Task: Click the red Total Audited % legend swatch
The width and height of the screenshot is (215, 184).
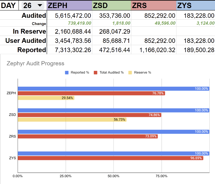Action: 96,73
